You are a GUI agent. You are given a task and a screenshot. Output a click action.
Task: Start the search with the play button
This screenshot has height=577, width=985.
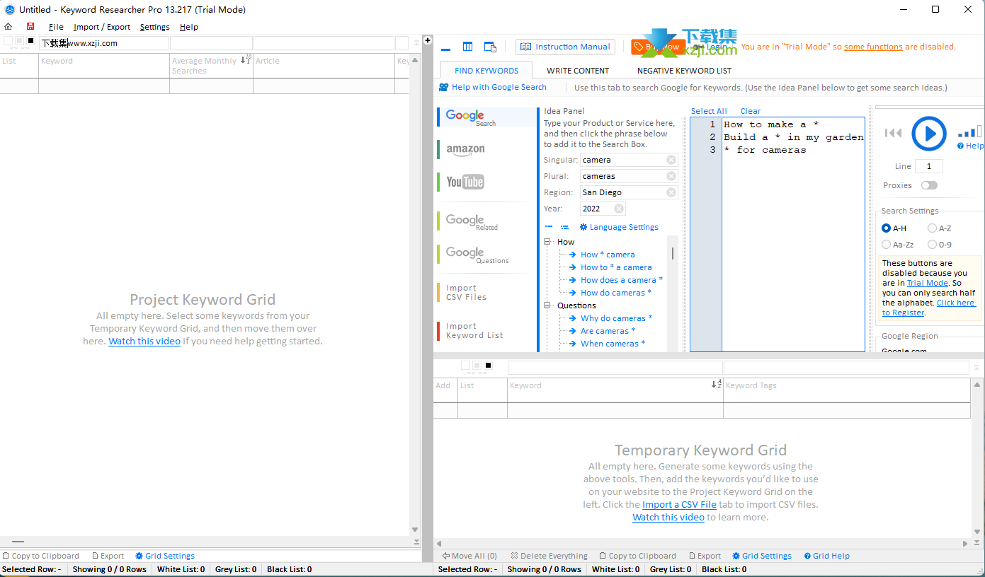click(928, 134)
